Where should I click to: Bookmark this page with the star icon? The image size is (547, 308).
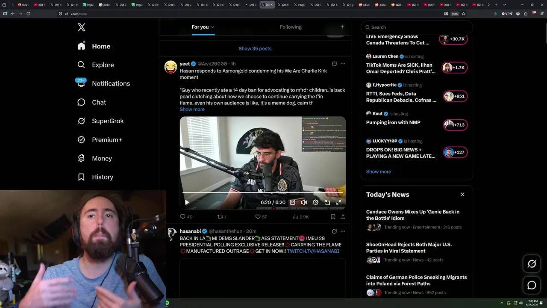coord(463,14)
